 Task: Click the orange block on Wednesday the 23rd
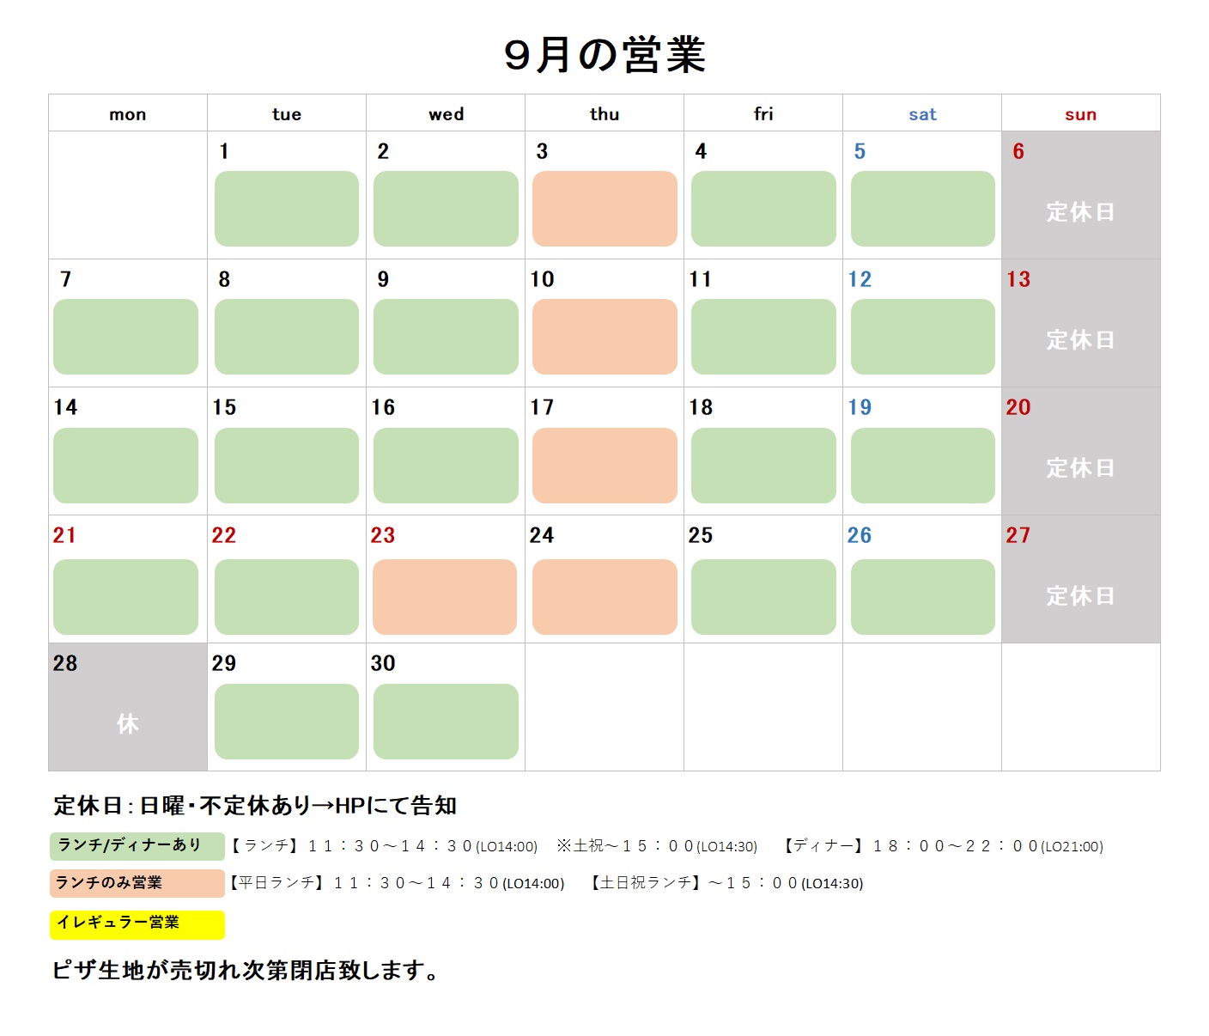(x=445, y=597)
